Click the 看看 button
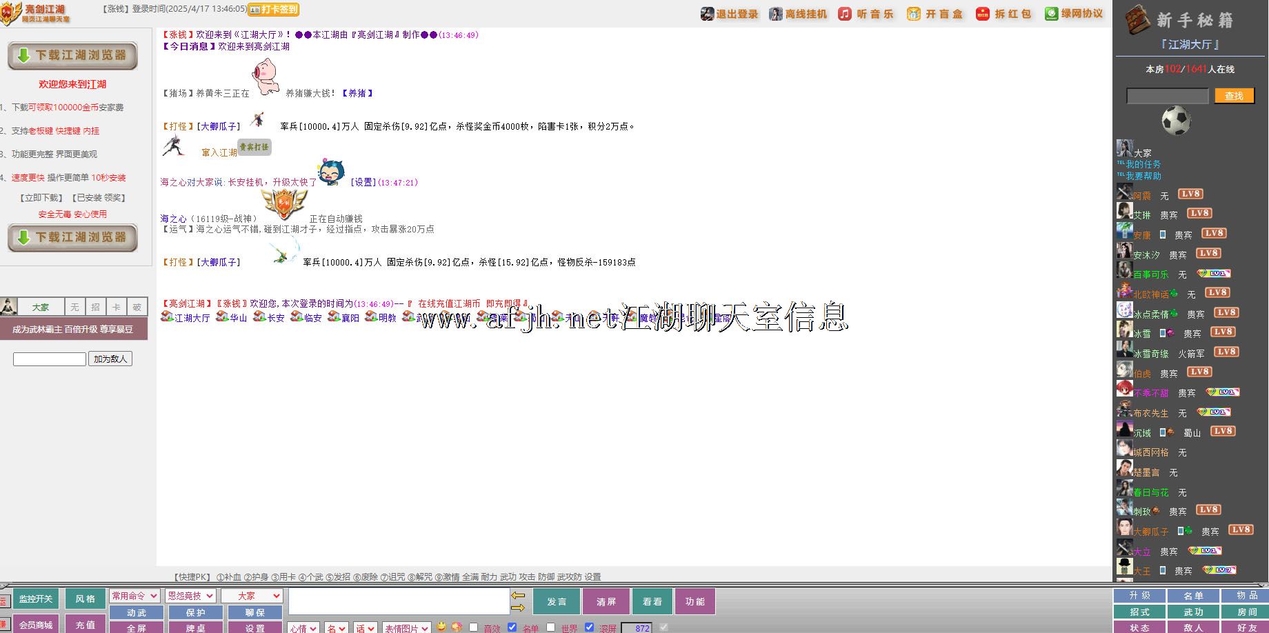Screen dimensions: 1269x633 pos(652,601)
